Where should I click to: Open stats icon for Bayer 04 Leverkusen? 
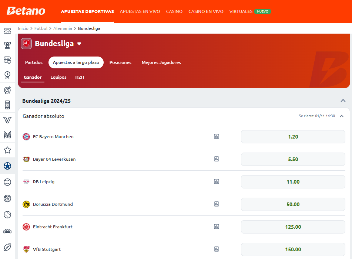click(x=217, y=159)
